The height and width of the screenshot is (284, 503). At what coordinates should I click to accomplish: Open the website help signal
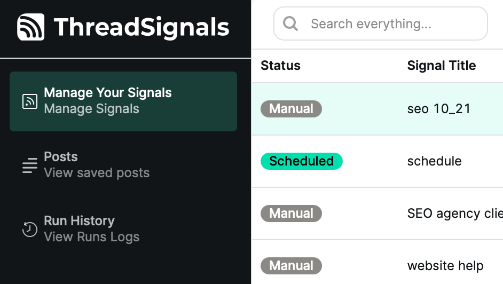coord(445,266)
